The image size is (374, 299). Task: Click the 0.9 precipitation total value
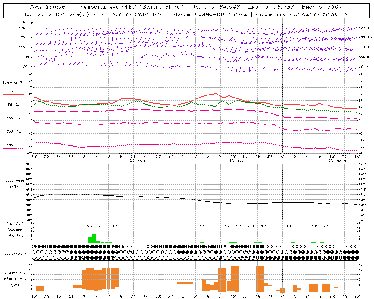point(102,226)
